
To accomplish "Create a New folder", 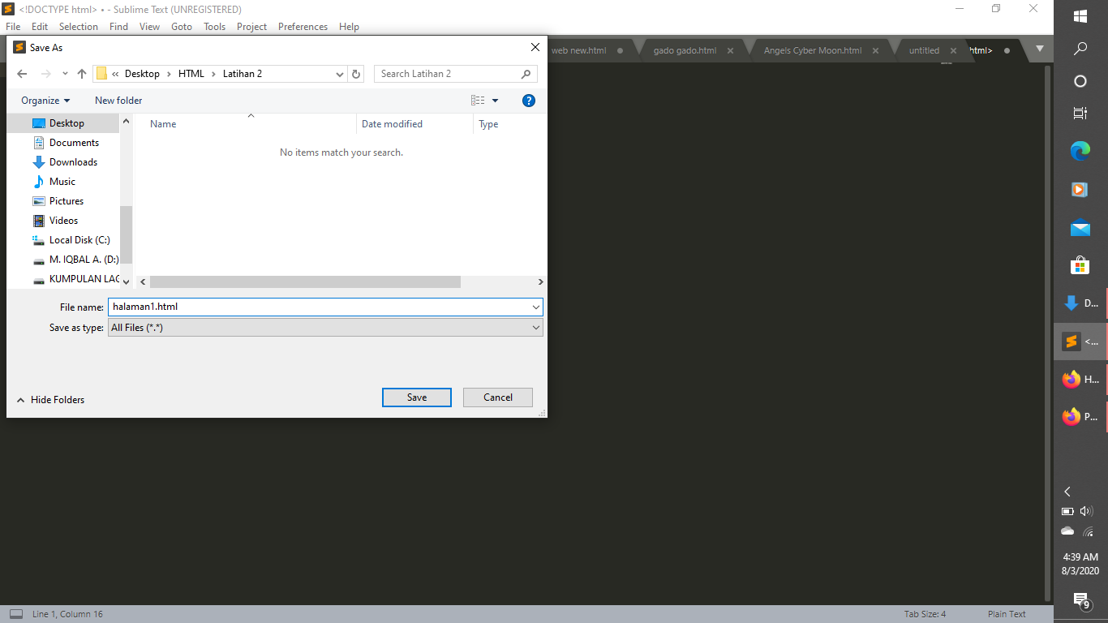I will pos(118,100).
